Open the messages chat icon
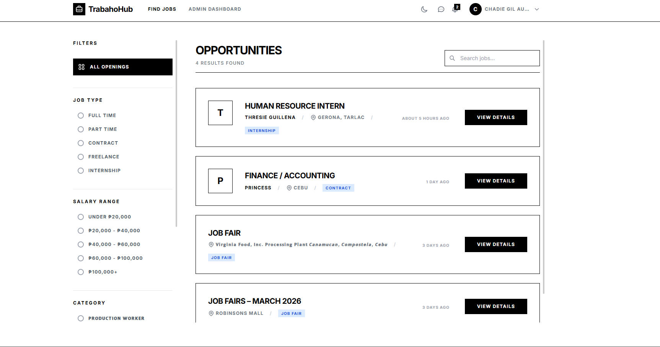 tap(441, 9)
